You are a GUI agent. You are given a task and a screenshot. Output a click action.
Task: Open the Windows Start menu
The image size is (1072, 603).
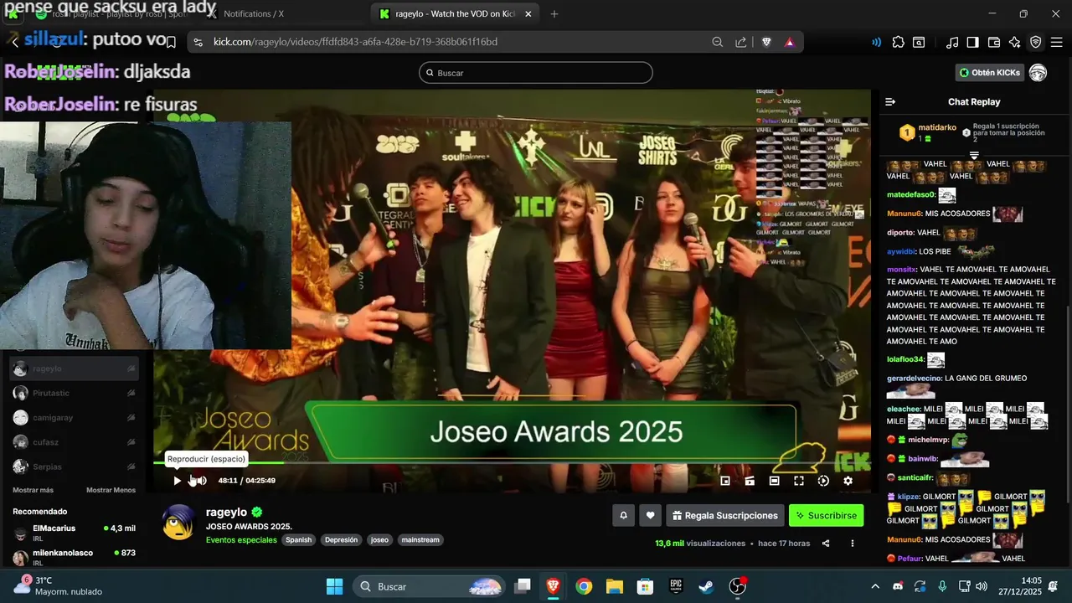(x=334, y=586)
